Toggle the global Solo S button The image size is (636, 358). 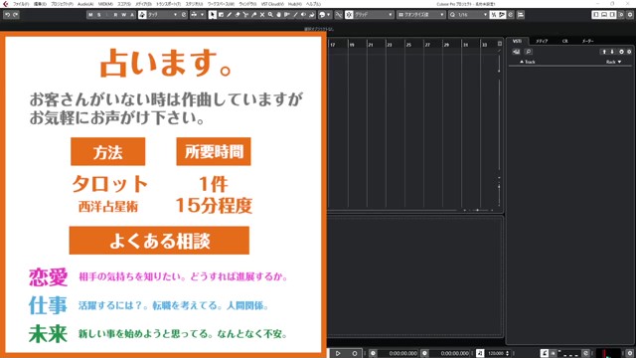click(x=98, y=15)
